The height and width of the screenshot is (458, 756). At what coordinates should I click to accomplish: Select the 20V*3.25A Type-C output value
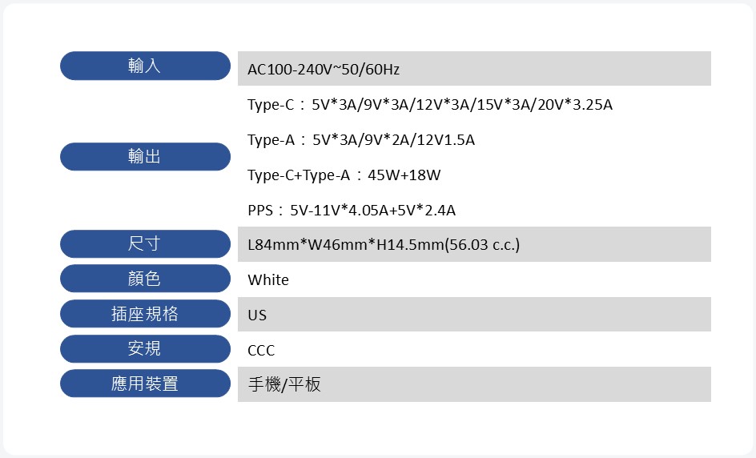573,105
